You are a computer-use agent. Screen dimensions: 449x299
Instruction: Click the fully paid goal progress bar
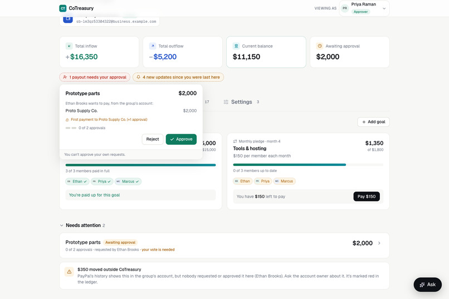point(140,165)
